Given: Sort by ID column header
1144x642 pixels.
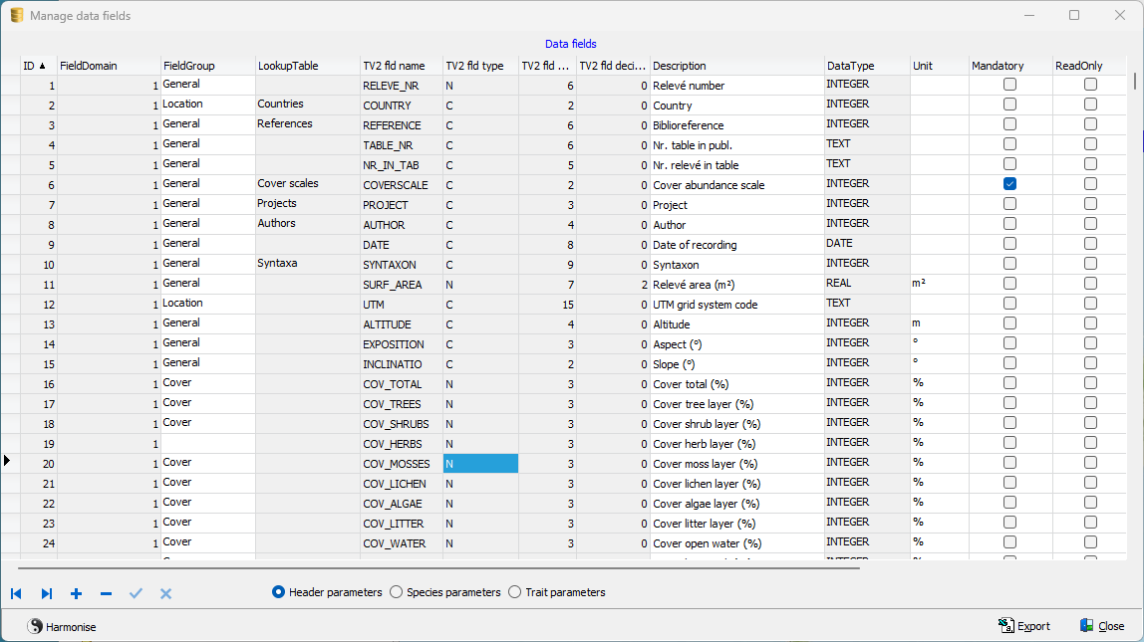Looking at the screenshot, I should 35,66.
